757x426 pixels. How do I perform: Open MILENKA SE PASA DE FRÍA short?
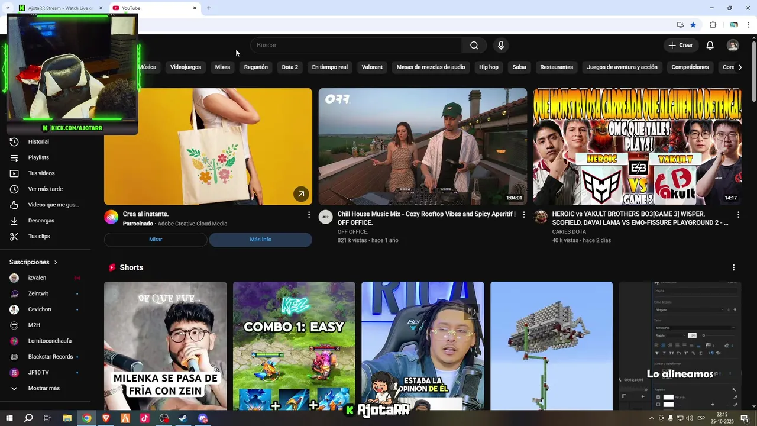165,346
